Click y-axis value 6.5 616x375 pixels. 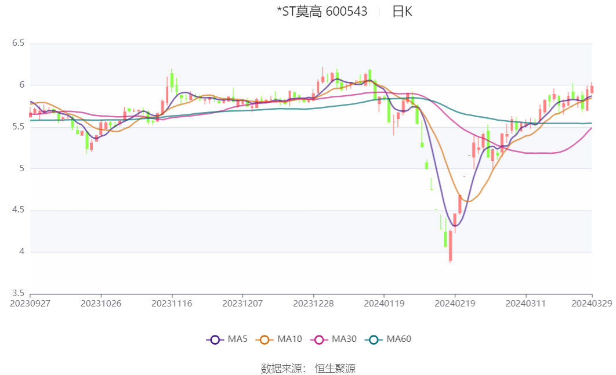[18, 43]
